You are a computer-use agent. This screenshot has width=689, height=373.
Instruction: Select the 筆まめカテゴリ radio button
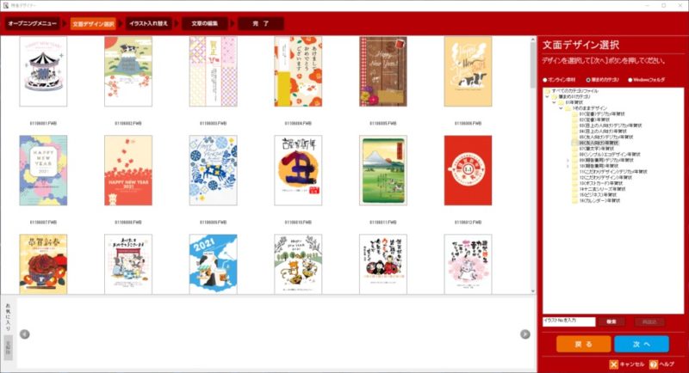pos(588,80)
